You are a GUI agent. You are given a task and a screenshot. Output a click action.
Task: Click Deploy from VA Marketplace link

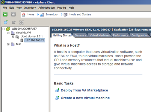[84, 90]
